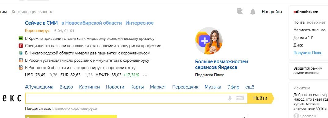Open the Yandex Collections bookmark icon
Image resolution: width=328 pixels, height=118 pixels.
[x=240, y=12]
